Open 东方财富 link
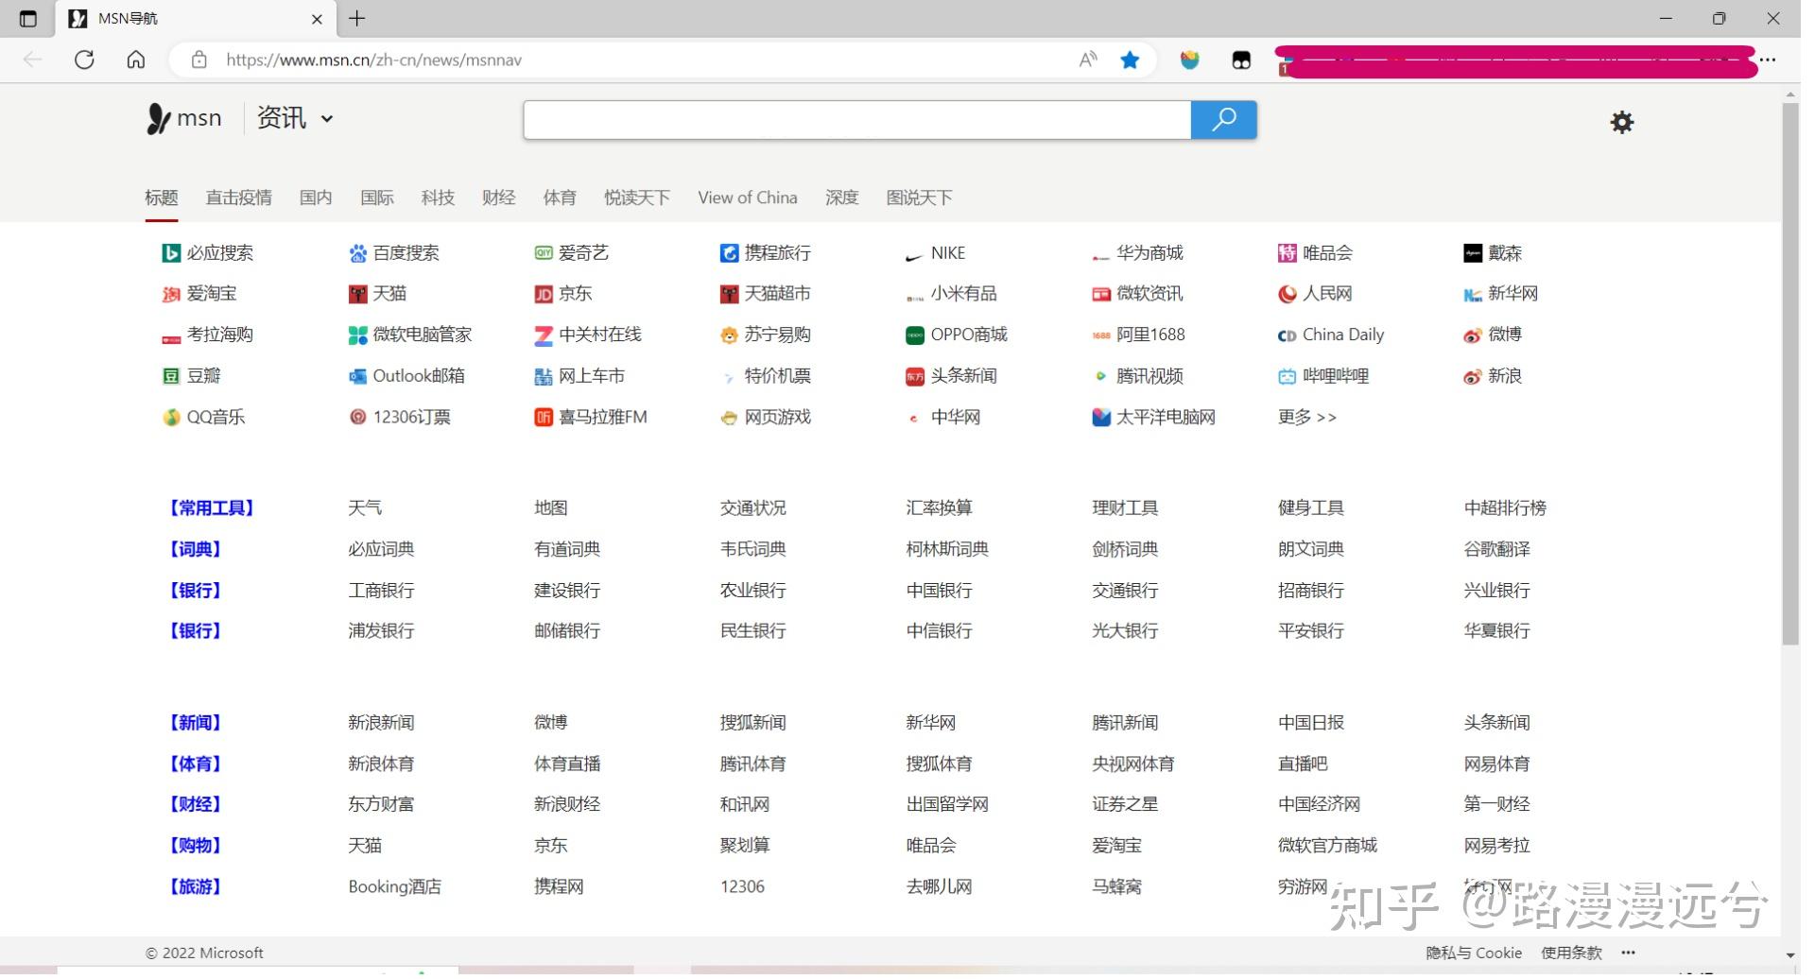This screenshot has width=1815, height=979. [x=384, y=810]
